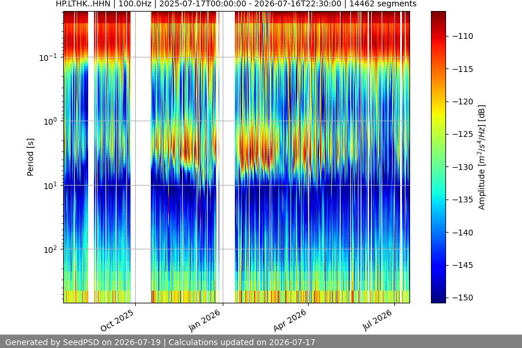Click the -110 colorbar tick label
The height and width of the screenshot is (348, 522).
[463, 36]
